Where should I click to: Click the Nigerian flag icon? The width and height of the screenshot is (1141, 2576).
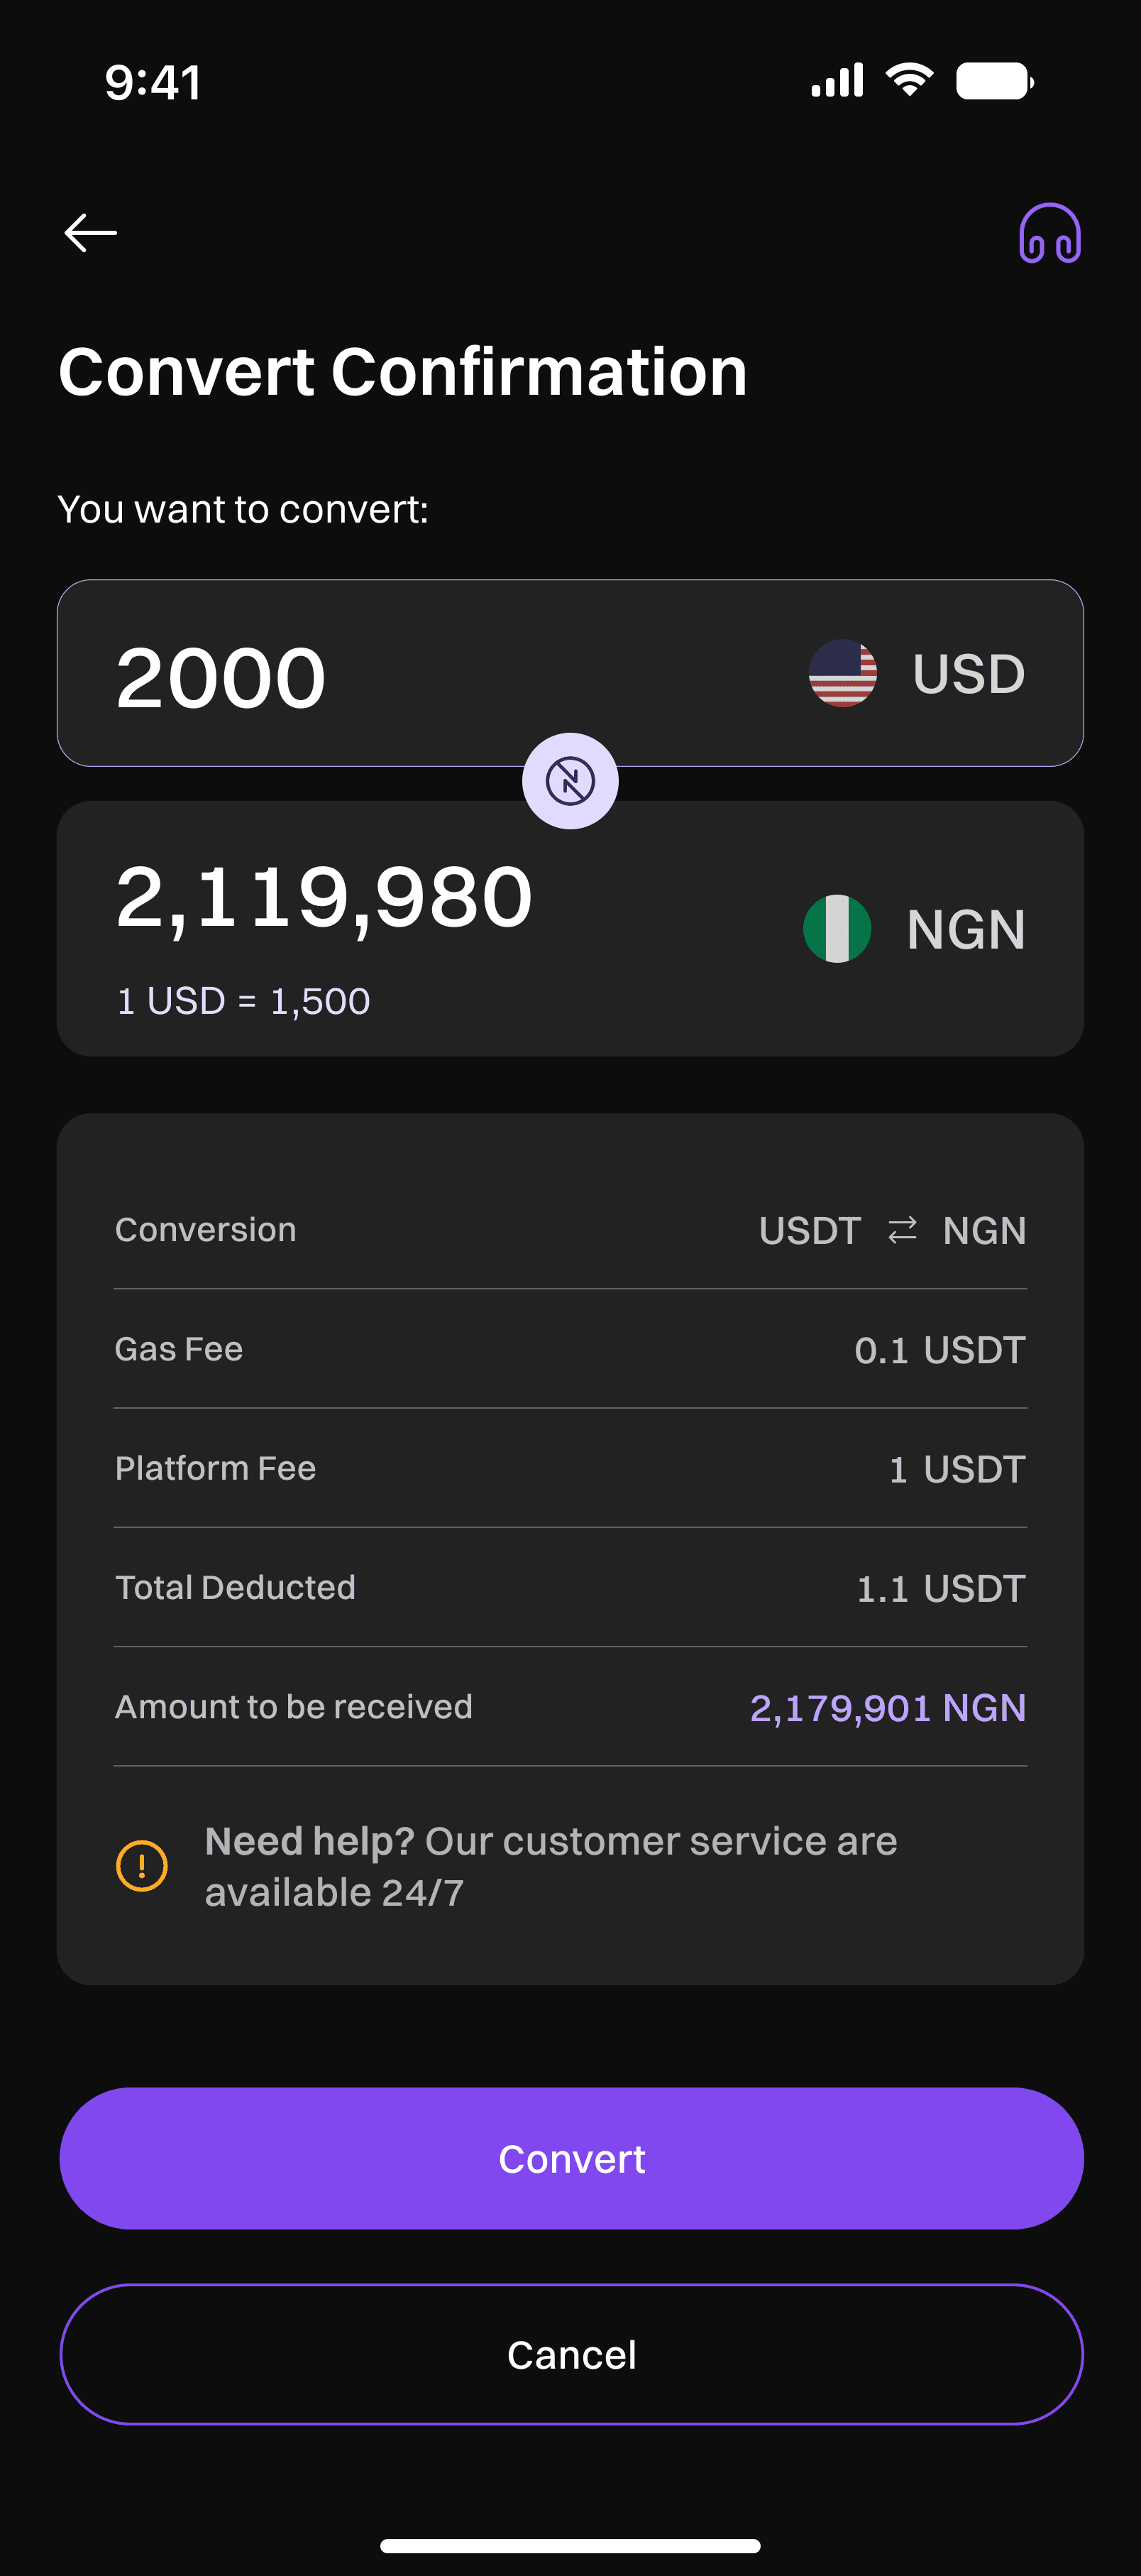pos(837,929)
